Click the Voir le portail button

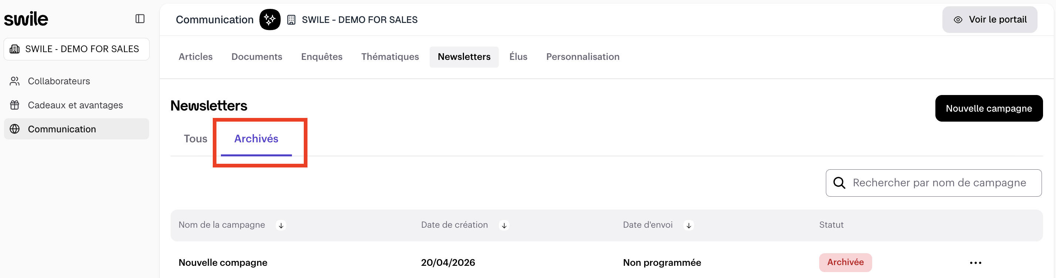(x=989, y=20)
